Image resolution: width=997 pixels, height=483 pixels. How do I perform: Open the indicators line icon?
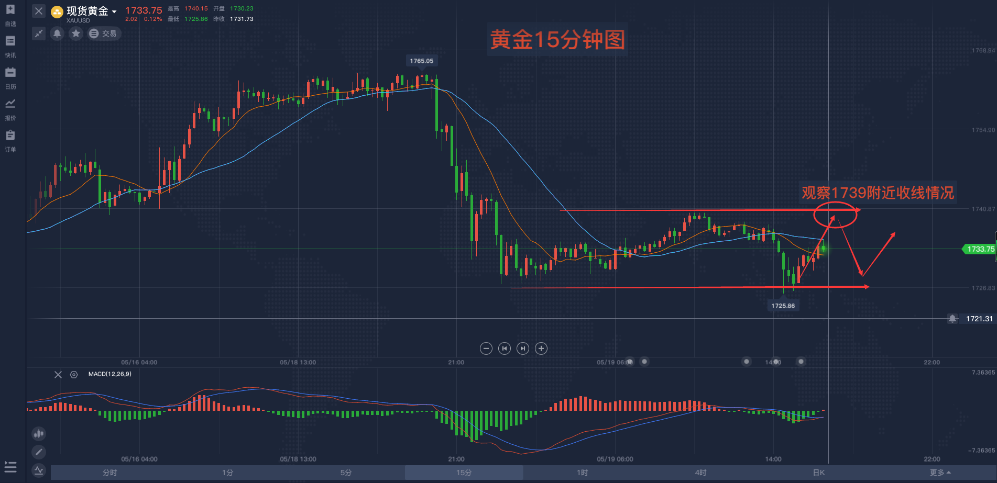(x=39, y=470)
